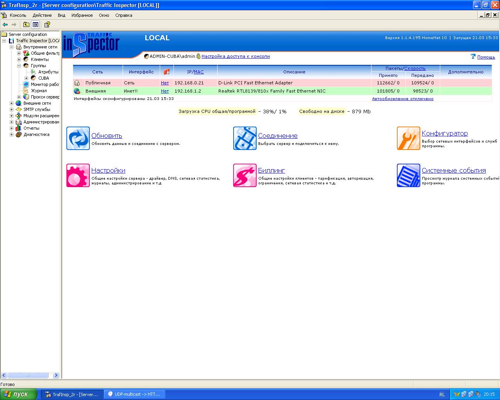Viewport: 500px width, 400px height.
Task: Collapse the Внутренние сети tree node
Action: tap(11, 47)
